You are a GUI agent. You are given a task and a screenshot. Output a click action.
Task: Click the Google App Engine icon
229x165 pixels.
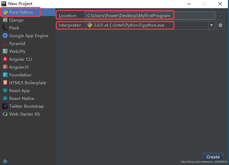coord(5,35)
